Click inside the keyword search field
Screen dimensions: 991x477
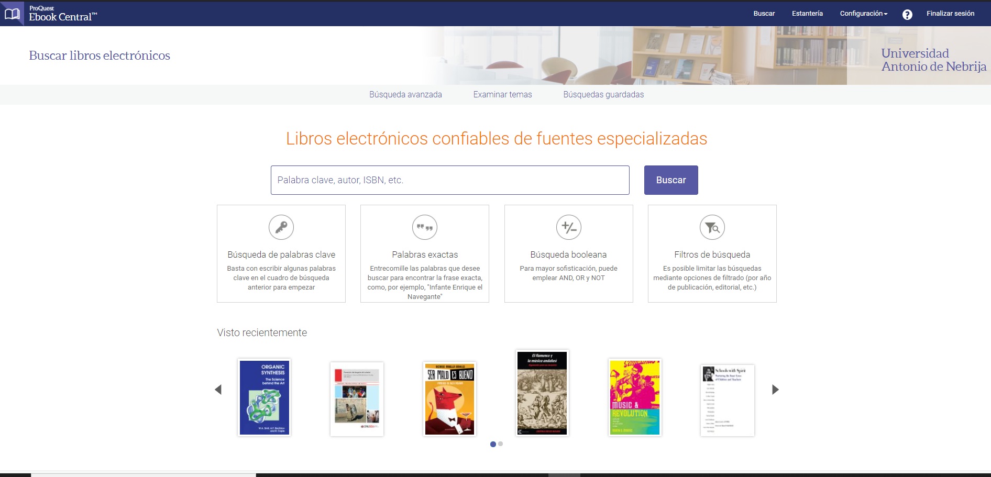point(449,180)
